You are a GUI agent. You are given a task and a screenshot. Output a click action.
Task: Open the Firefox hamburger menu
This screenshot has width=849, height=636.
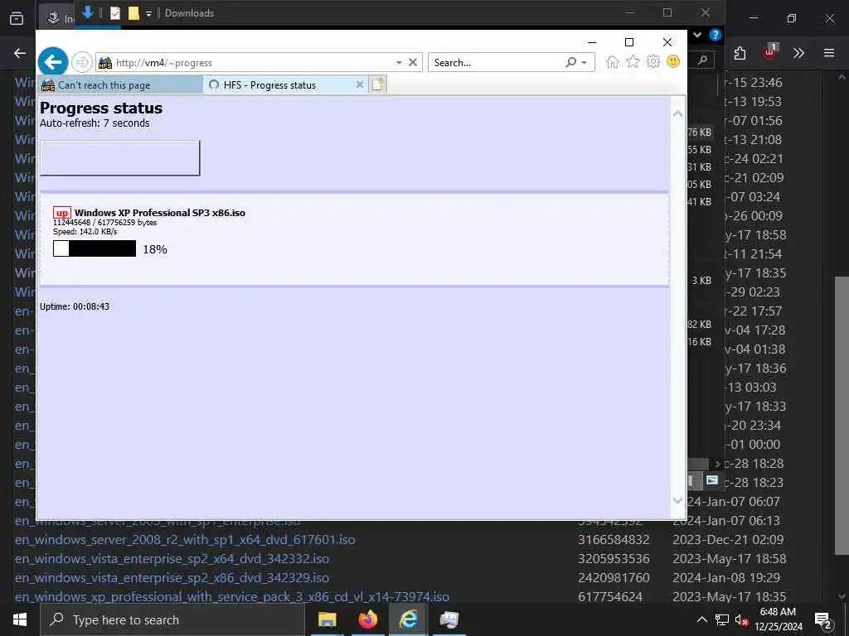click(x=829, y=53)
